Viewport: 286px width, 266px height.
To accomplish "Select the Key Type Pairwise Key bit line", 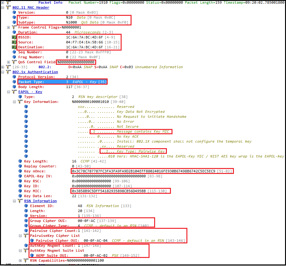I will pyautogui.click(x=133, y=151).
